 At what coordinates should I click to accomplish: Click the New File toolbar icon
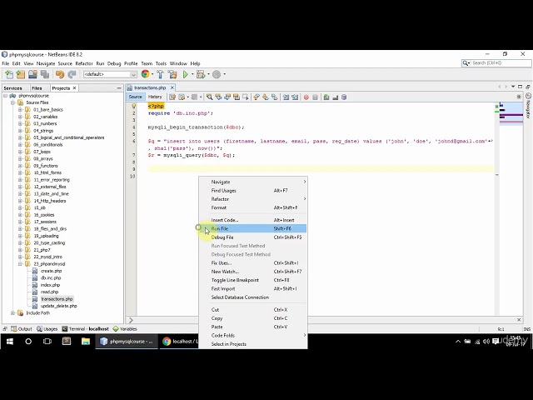[x=9, y=74]
